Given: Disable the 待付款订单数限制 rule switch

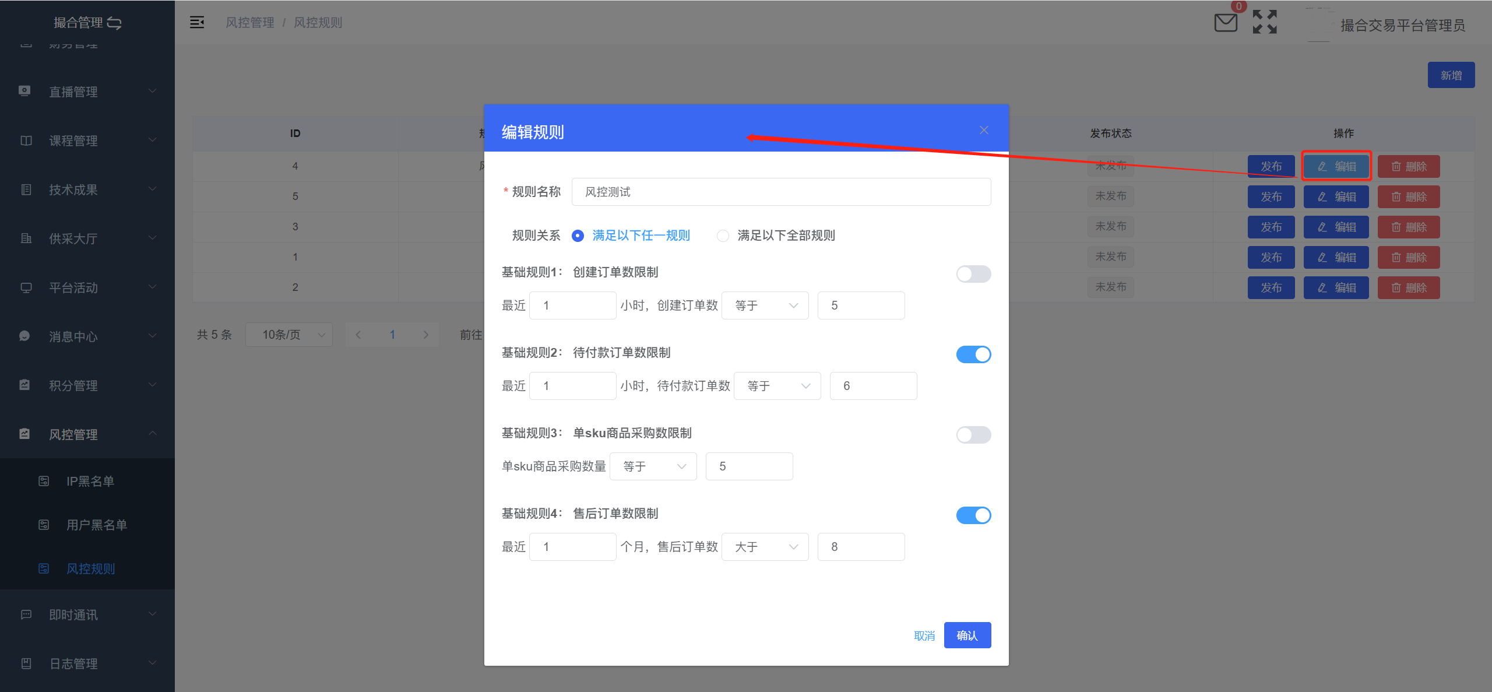Looking at the screenshot, I should (x=973, y=354).
